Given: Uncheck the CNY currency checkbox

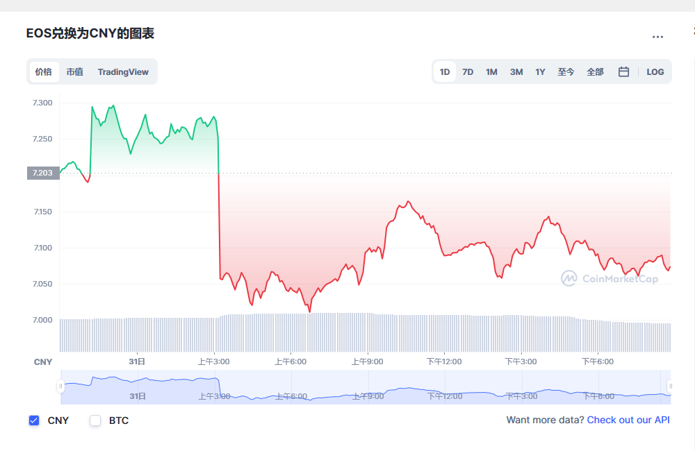Looking at the screenshot, I should click(34, 420).
